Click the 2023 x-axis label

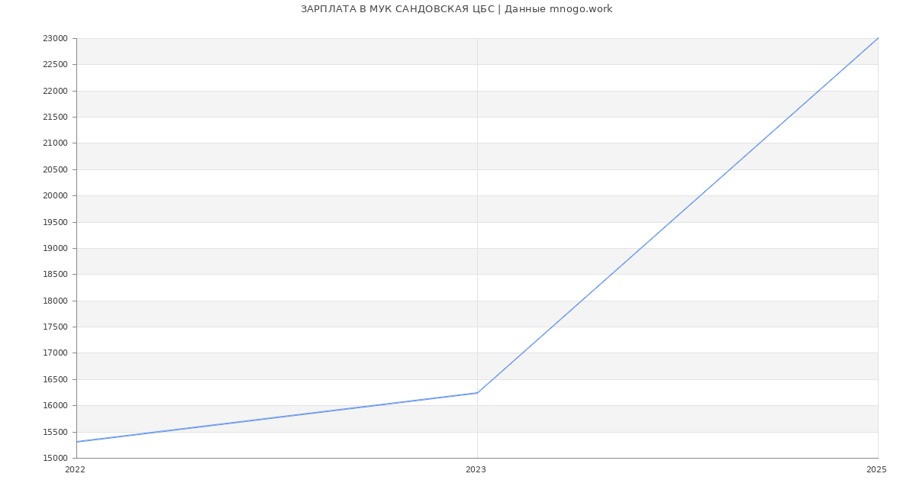click(476, 470)
